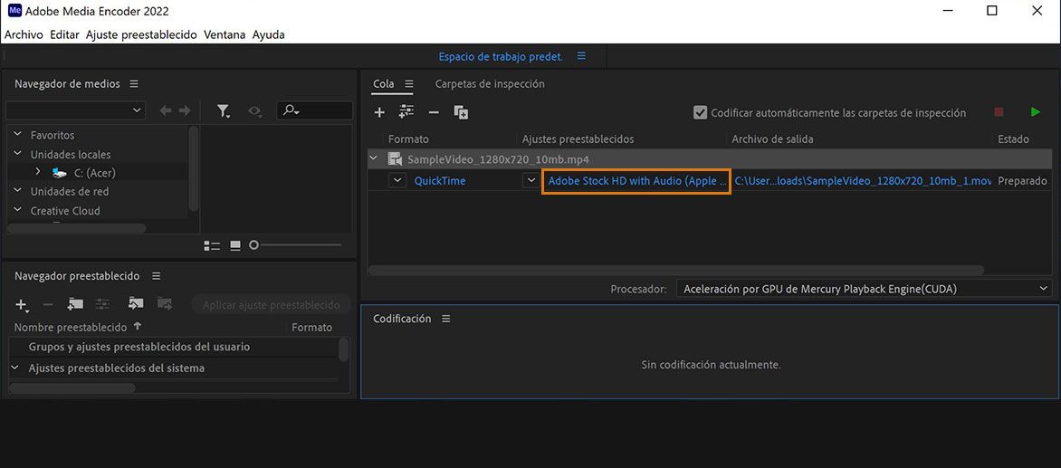The image size is (1061, 468).
Task: Create a new preset group
Action: click(75, 304)
